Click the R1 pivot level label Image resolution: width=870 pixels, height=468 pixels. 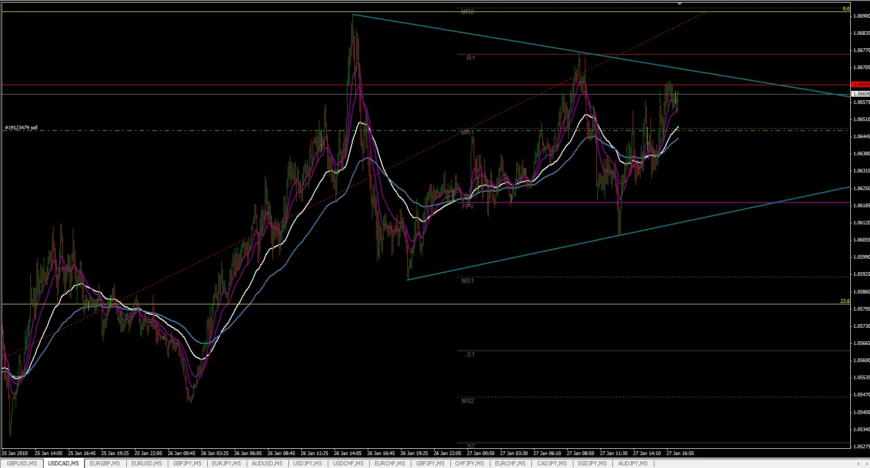pos(471,58)
